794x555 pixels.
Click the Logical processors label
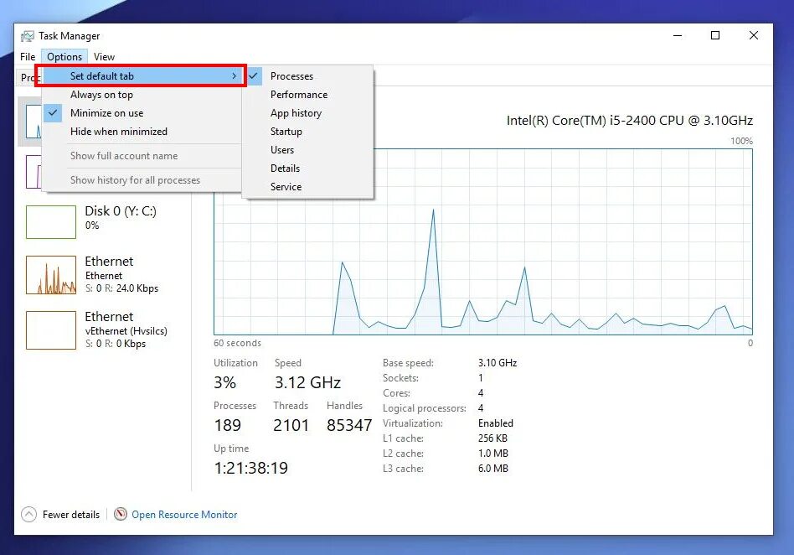pyautogui.click(x=425, y=408)
